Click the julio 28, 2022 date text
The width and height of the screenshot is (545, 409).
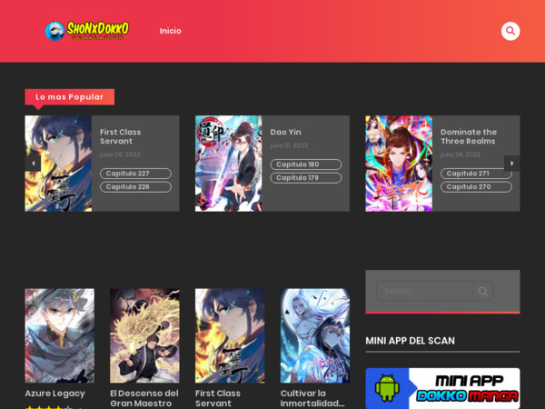point(461,155)
